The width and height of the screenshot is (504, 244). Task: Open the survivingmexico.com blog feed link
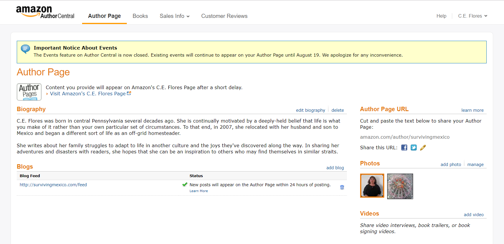pos(53,185)
